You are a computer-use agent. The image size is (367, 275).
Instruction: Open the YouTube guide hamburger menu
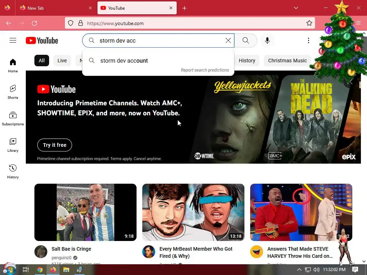click(13, 40)
